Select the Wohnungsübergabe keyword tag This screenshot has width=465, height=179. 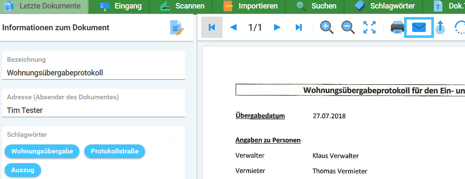pyautogui.click(x=42, y=151)
